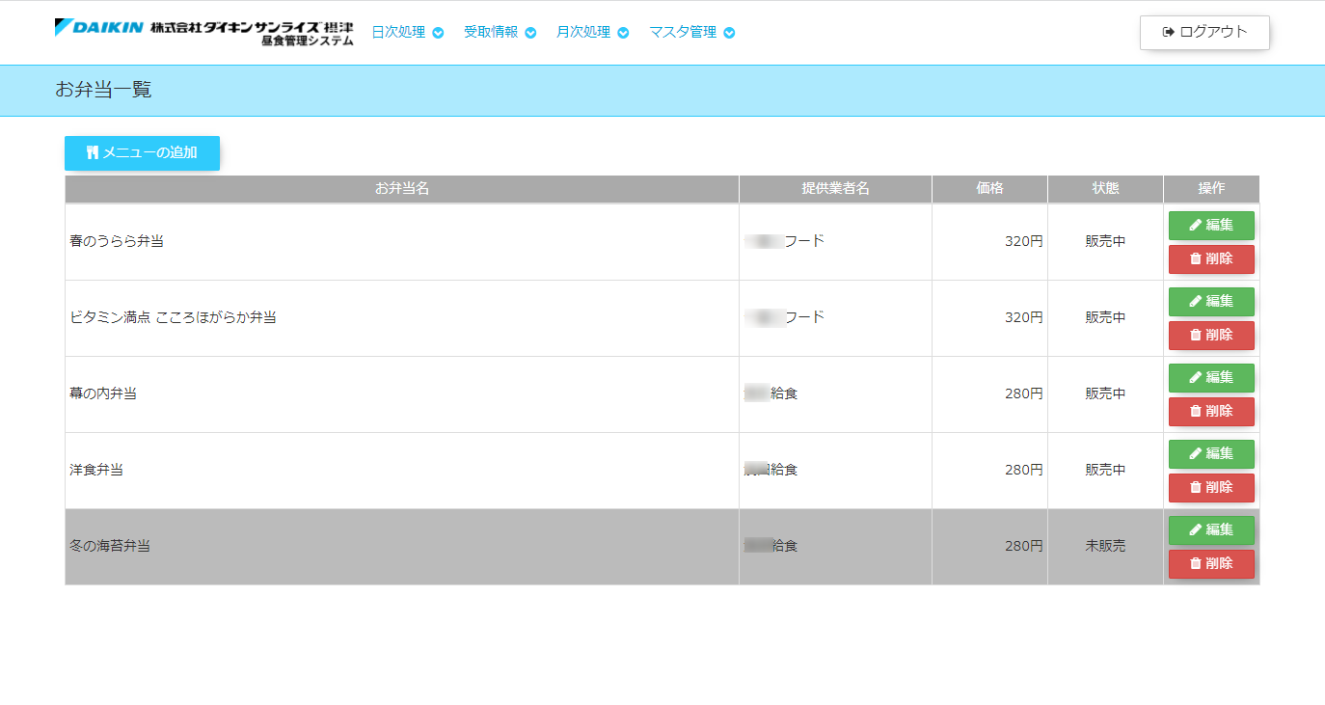Edit the ビタミン満点 こころほがらか弁当 entry
This screenshot has height=705, width=1325.
coord(1211,301)
